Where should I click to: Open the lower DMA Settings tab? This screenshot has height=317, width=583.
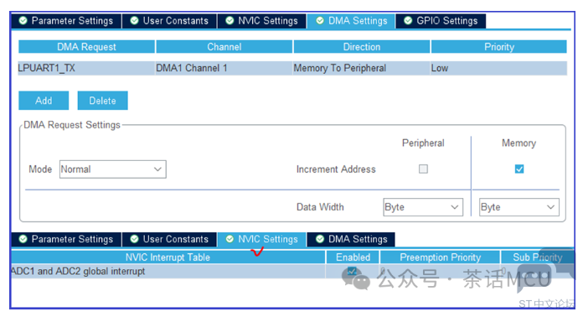[x=351, y=239]
